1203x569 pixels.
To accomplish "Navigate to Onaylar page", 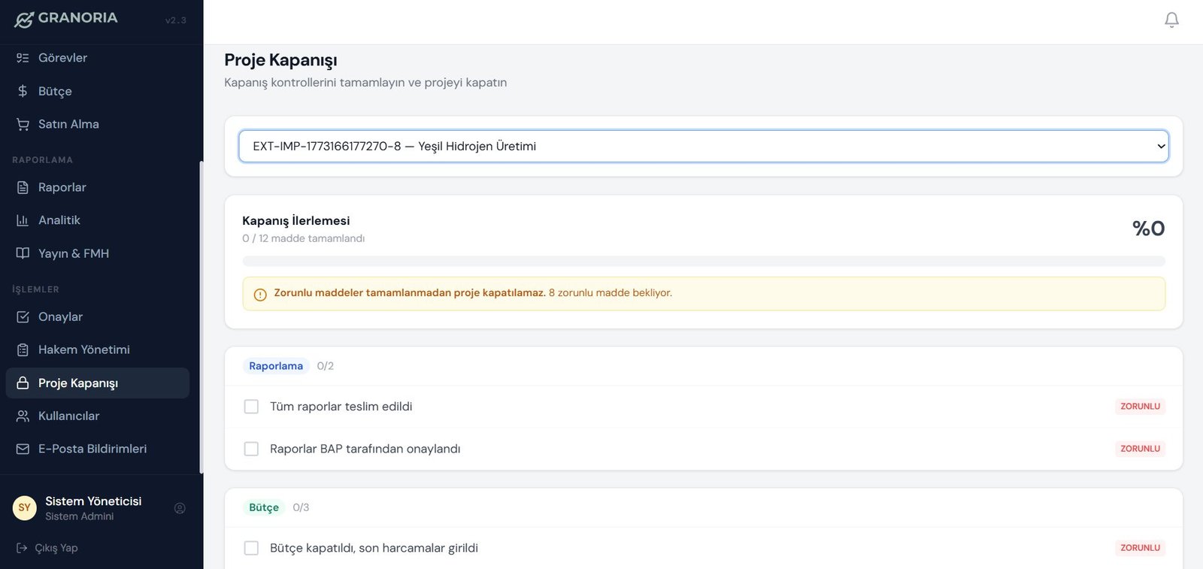I will 60,316.
